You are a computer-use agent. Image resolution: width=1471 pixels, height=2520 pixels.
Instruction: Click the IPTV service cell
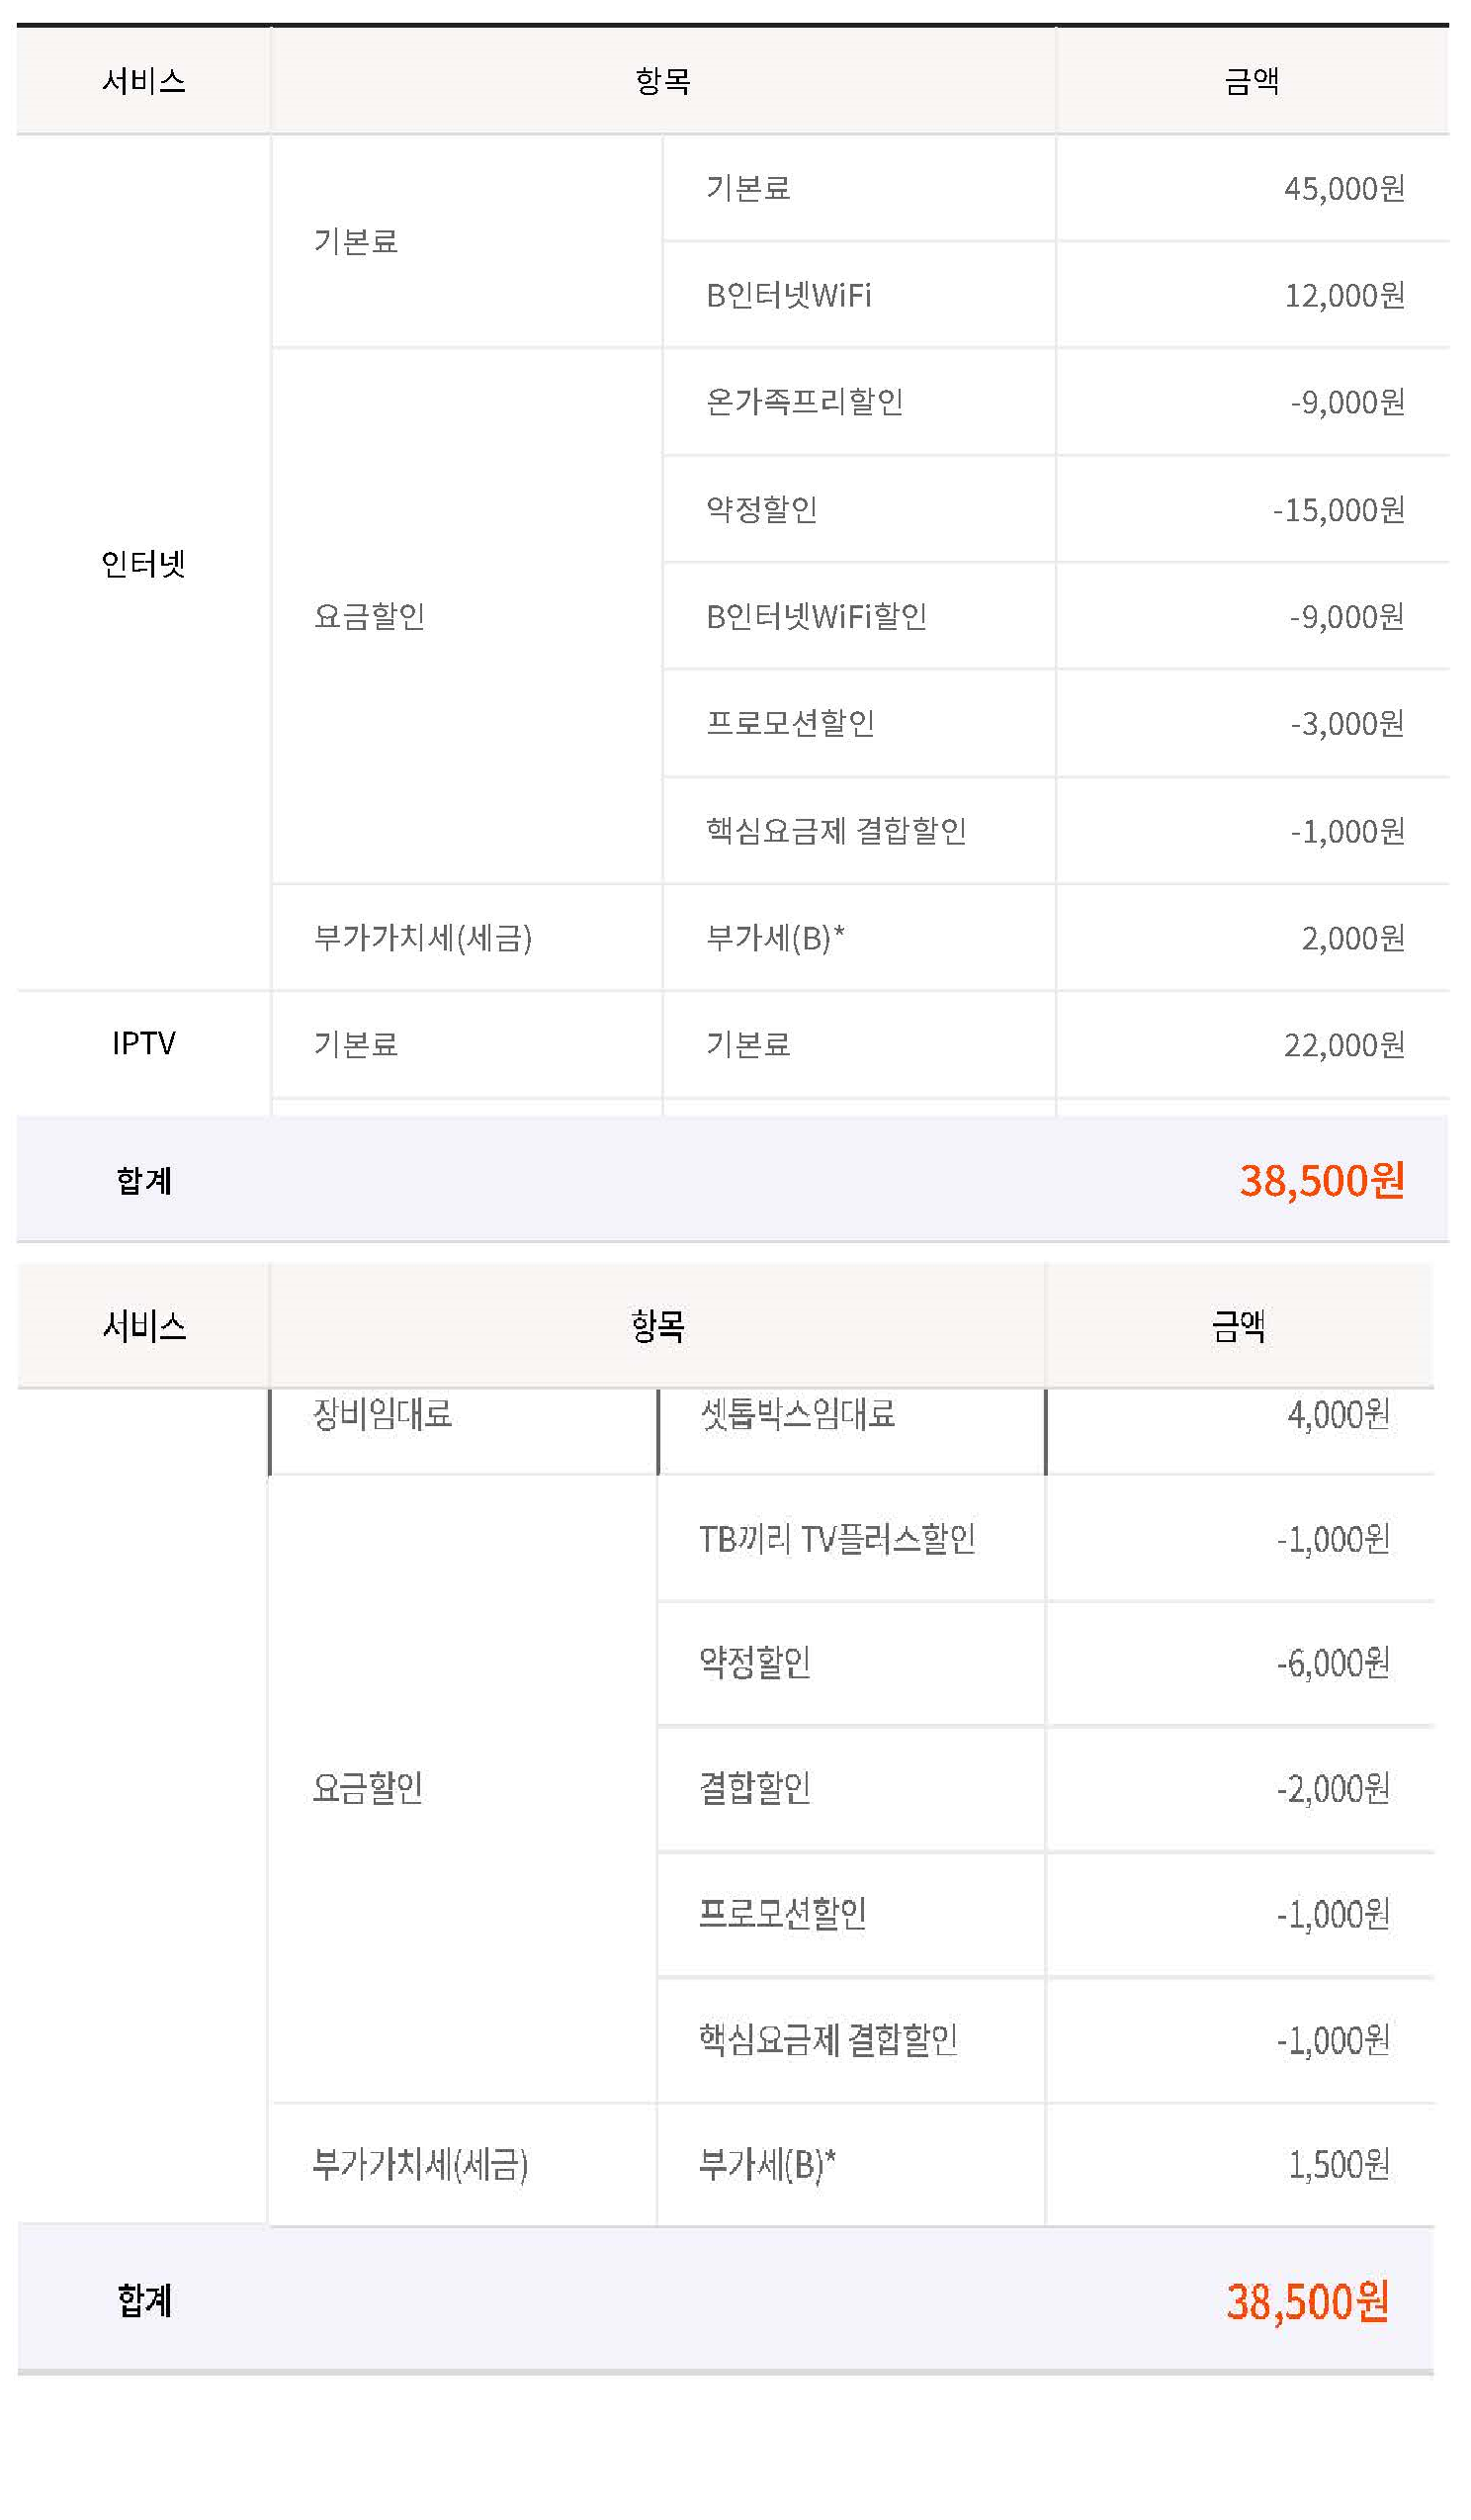coord(143,1044)
